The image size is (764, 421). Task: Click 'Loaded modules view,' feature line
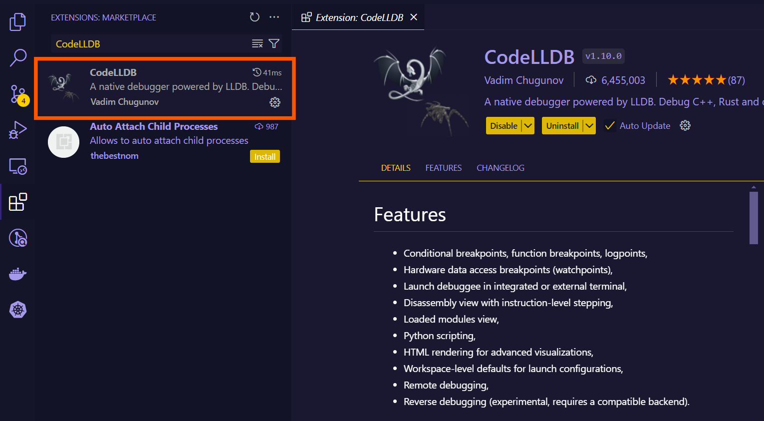(x=451, y=319)
